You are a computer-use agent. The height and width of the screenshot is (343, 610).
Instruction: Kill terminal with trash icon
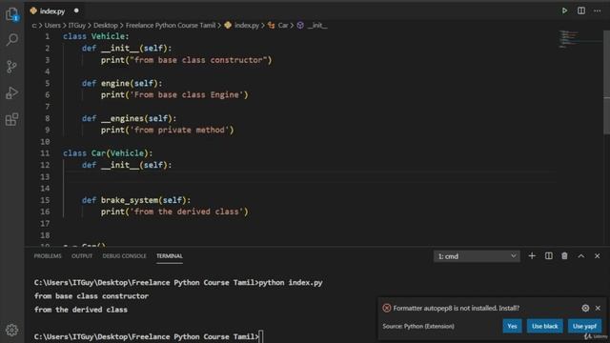click(x=564, y=256)
